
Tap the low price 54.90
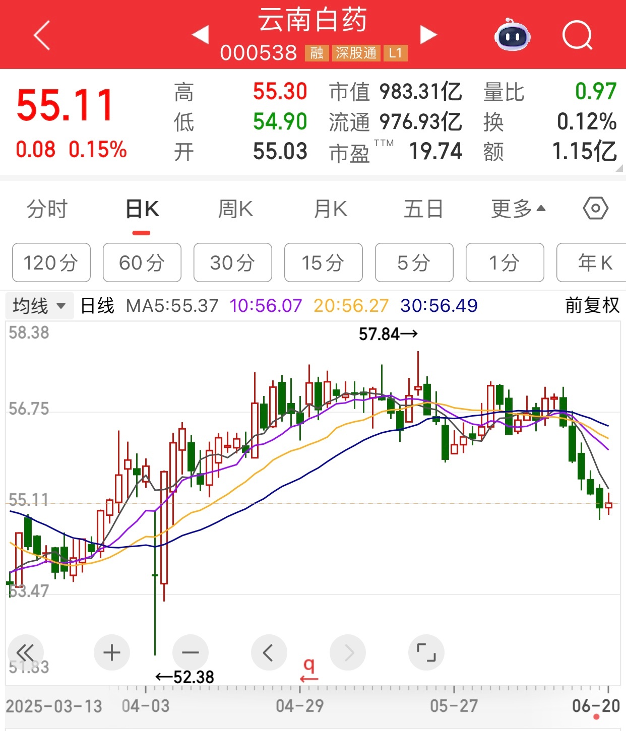[280, 121]
